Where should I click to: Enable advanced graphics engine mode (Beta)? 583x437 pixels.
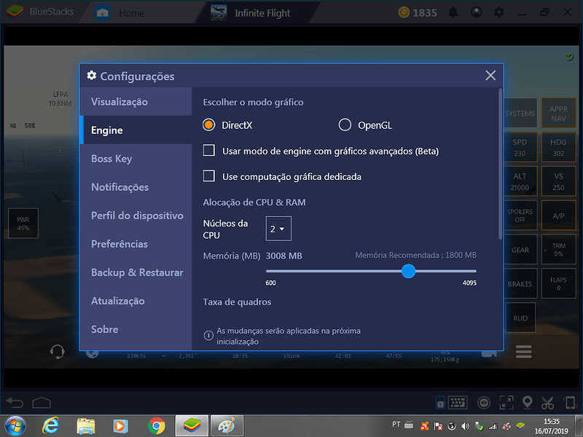pos(209,151)
